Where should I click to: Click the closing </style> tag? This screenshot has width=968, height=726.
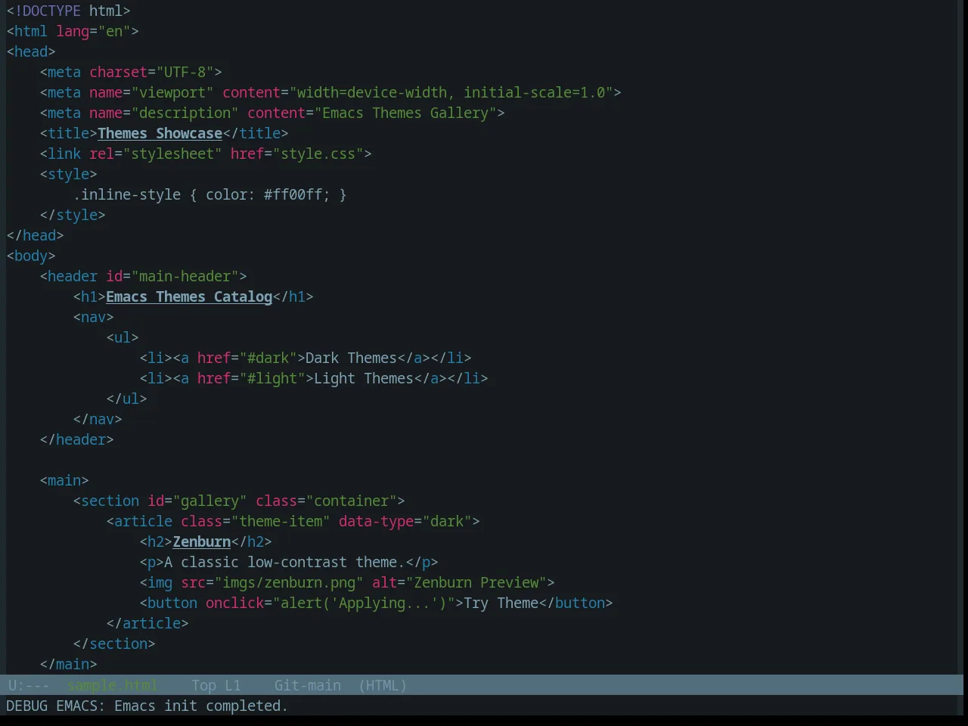tap(73, 215)
